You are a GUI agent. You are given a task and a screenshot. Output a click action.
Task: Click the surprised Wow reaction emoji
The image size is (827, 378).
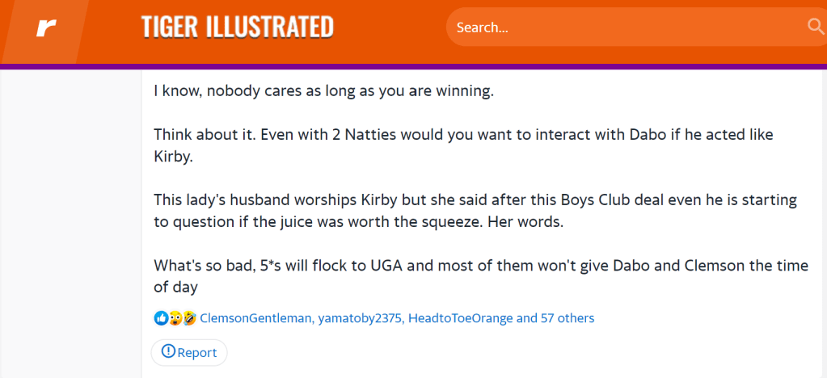[x=175, y=318]
